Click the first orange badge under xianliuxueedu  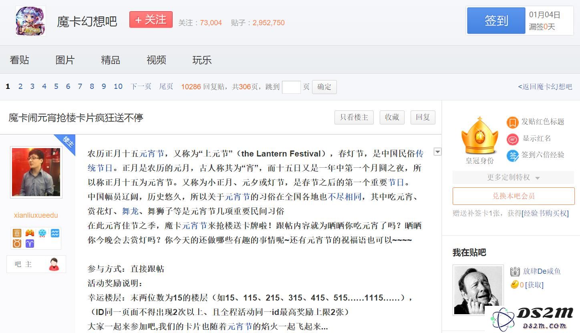pyautogui.click(x=17, y=233)
